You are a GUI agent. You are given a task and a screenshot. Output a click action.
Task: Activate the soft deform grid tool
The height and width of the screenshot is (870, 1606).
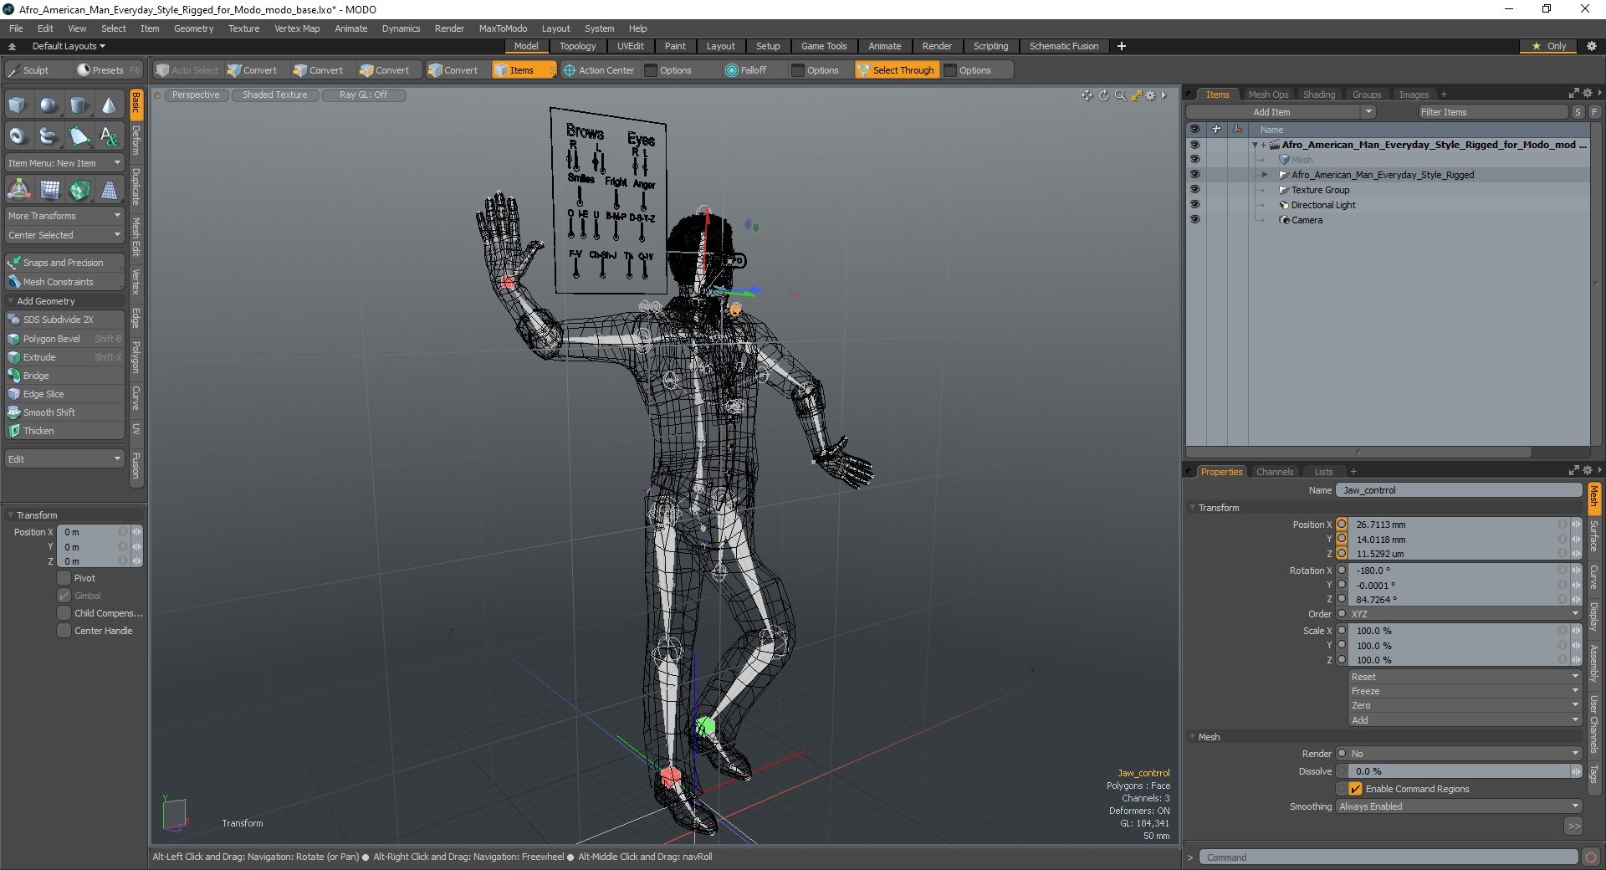(x=49, y=191)
